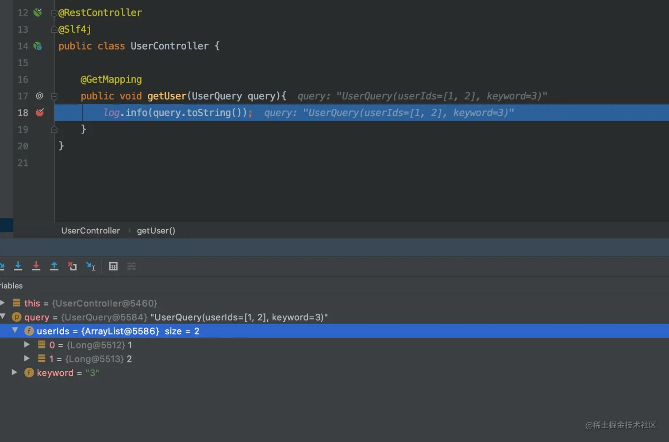Toggle the breakpoint on line 18
Screen dimensions: 669x442
coord(40,113)
